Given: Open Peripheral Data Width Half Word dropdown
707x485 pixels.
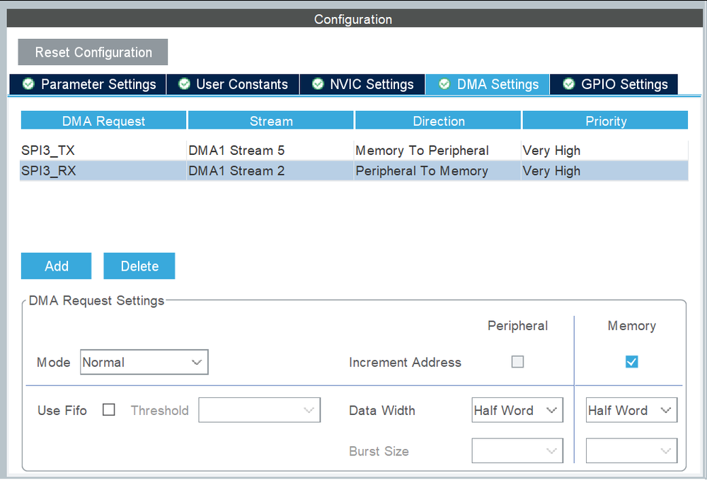Looking at the screenshot, I should 517,410.
